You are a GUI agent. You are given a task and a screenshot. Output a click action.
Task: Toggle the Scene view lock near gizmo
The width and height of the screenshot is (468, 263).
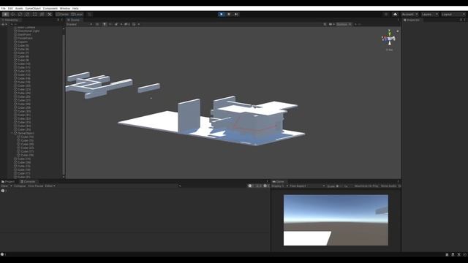pyautogui.click(x=398, y=31)
